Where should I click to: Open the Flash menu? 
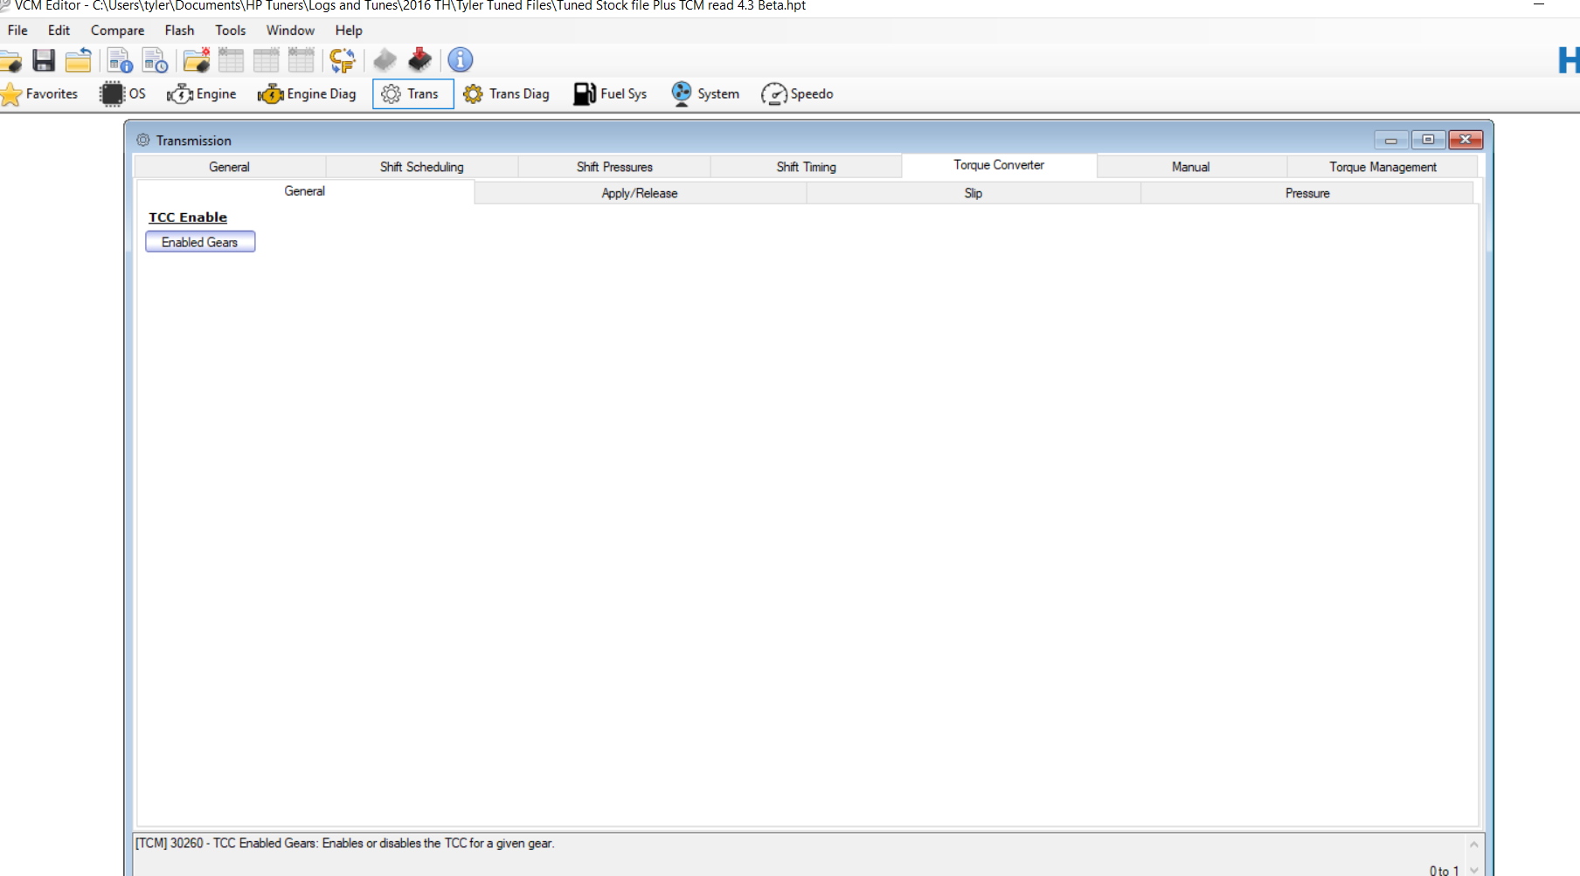[x=179, y=31]
